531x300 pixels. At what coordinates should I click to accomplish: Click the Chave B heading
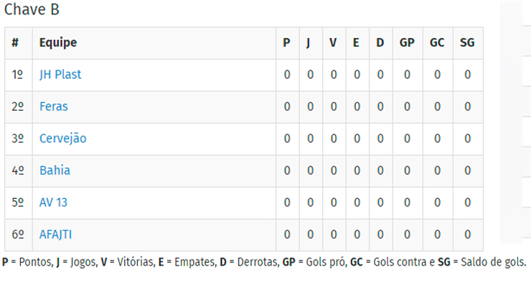[x=32, y=9]
